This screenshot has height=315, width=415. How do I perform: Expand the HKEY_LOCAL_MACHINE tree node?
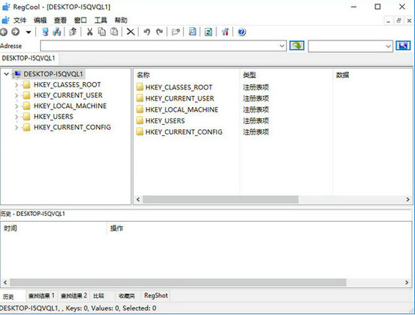tap(16, 106)
